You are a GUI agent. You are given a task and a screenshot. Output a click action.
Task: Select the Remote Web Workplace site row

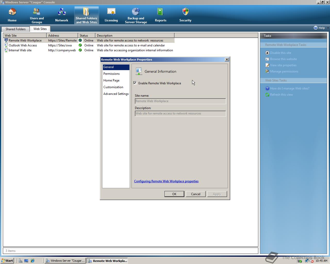[89, 40]
